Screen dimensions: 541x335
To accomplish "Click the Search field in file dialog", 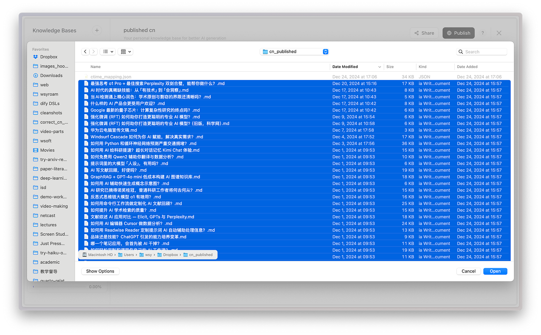I will (482, 52).
